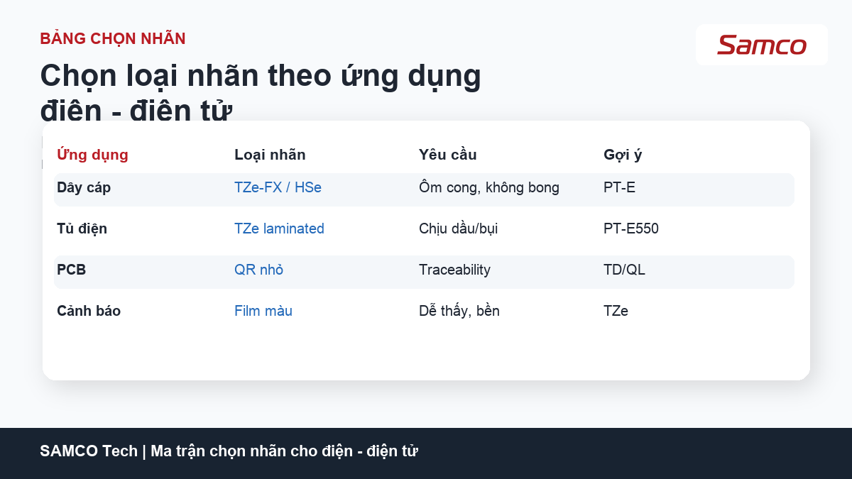Select the Dây cáp row label
This screenshot has height=479, width=852.
[x=84, y=188]
